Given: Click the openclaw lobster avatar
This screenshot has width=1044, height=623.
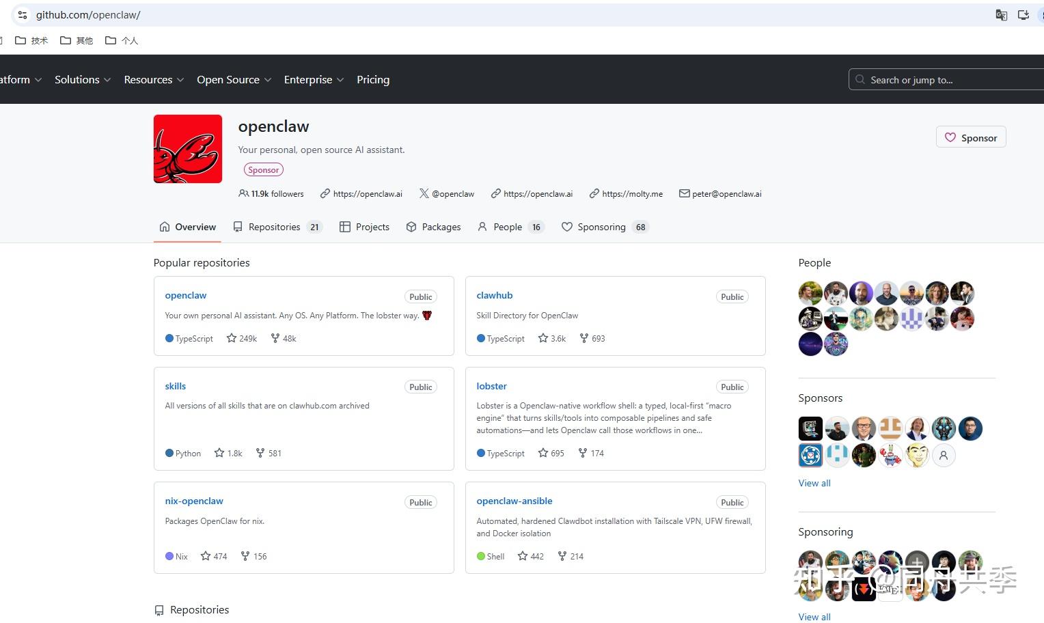Looking at the screenshot, I should pyautogui.click(x=188, y=149).
